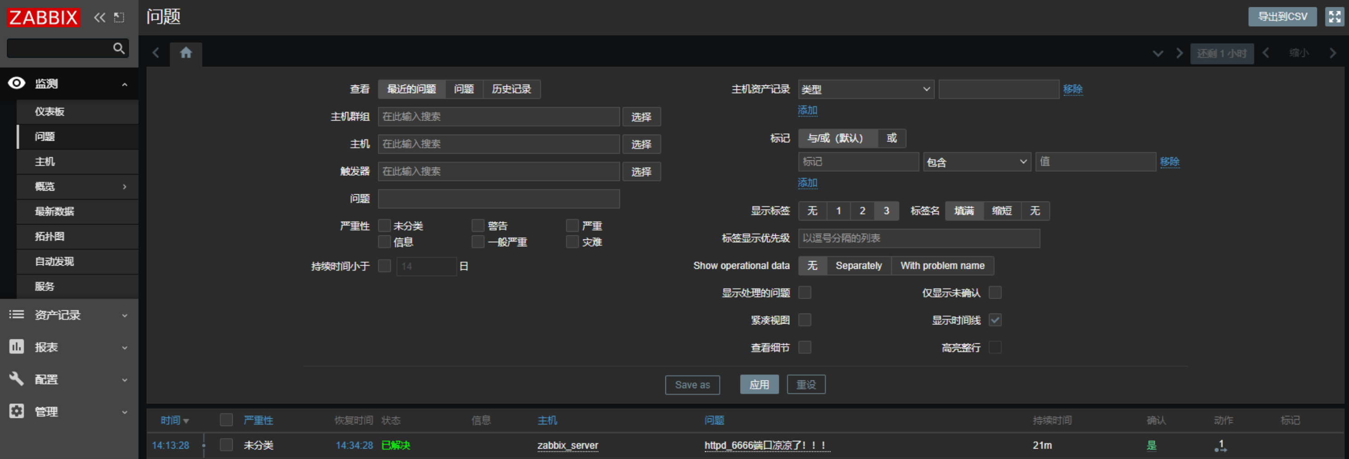
Task: Click the 问题 name input field
Action: [x=499, y=199]
